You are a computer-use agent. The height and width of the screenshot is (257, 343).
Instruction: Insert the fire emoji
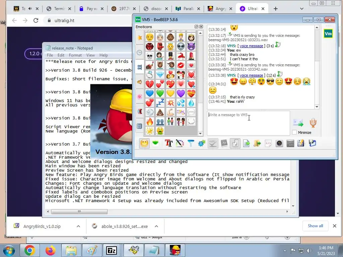[150, 121]
